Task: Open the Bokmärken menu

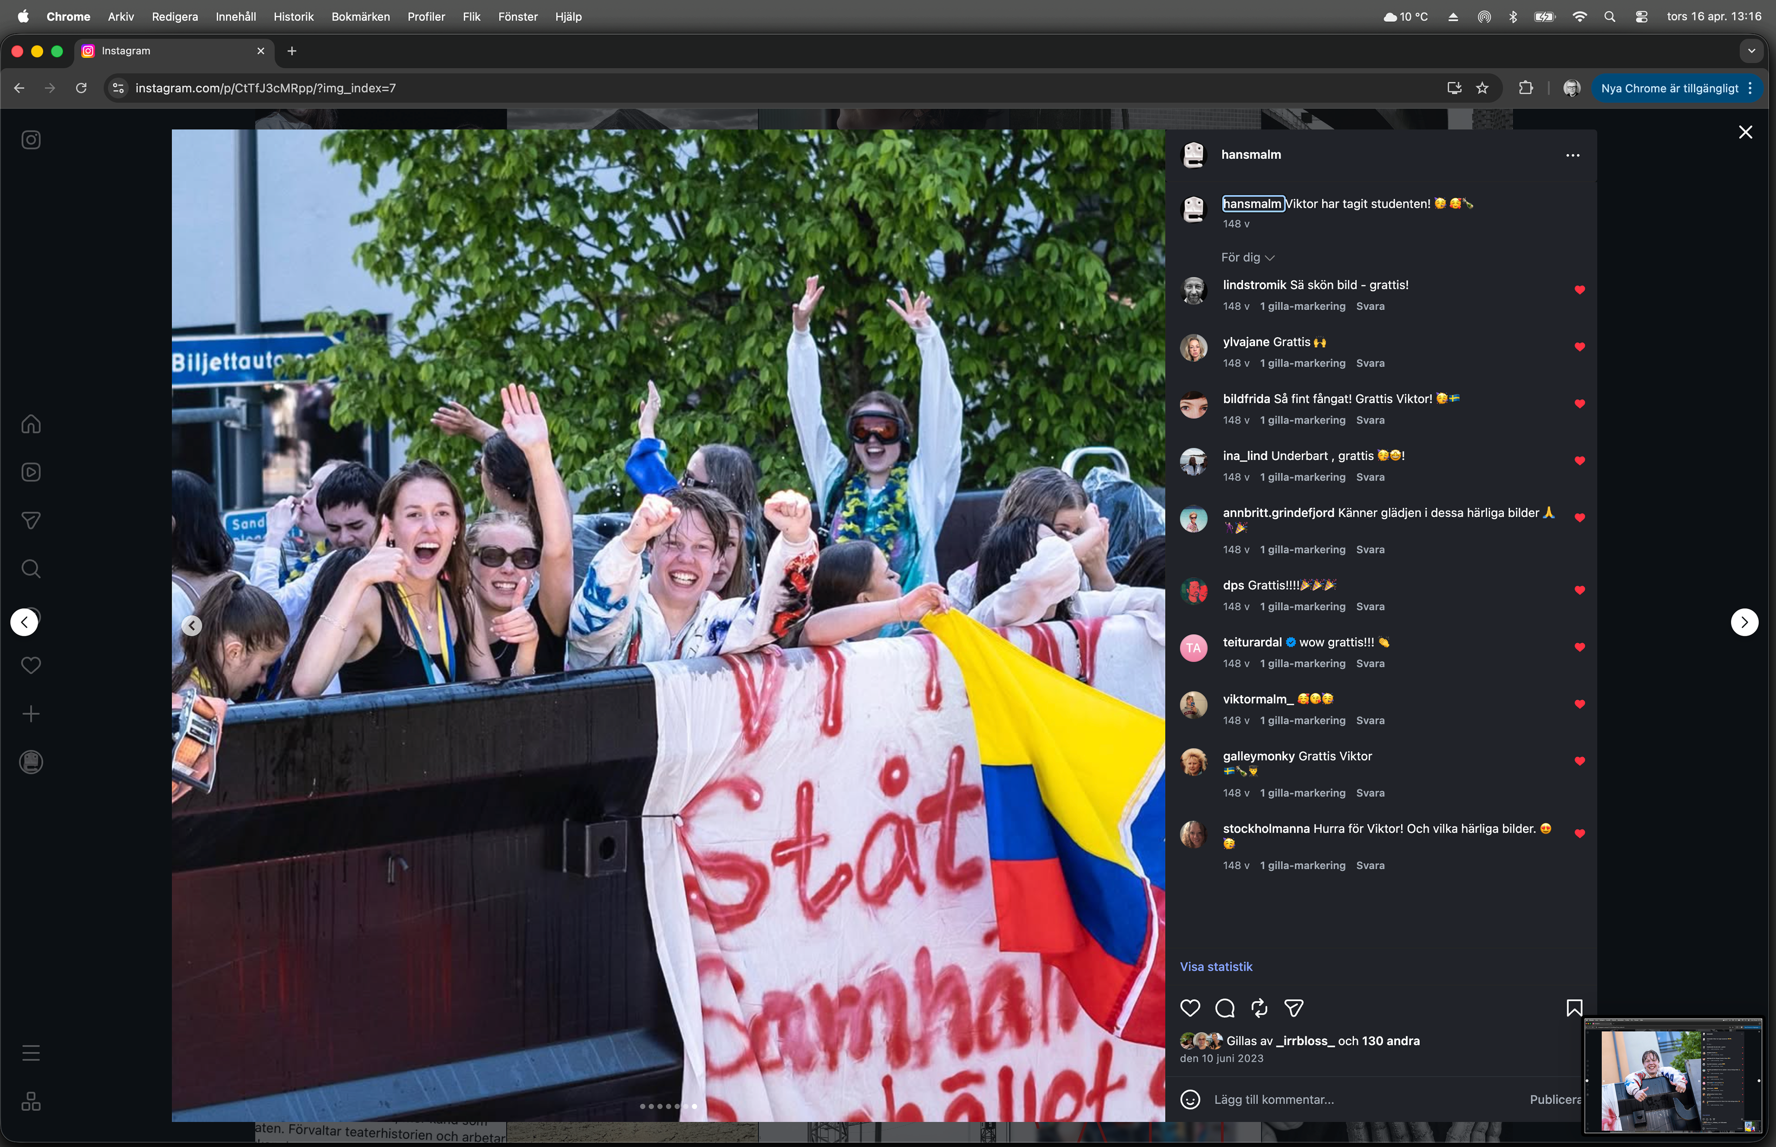Action: tap(360, 16)
